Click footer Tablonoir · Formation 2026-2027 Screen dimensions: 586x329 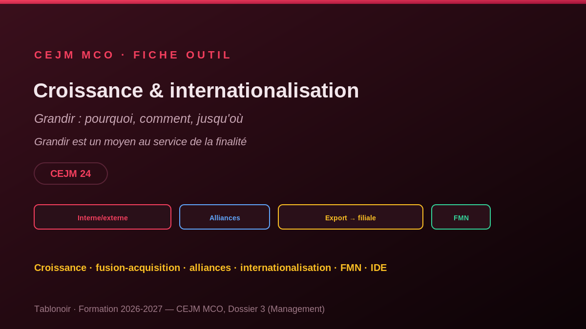point(98,309)
